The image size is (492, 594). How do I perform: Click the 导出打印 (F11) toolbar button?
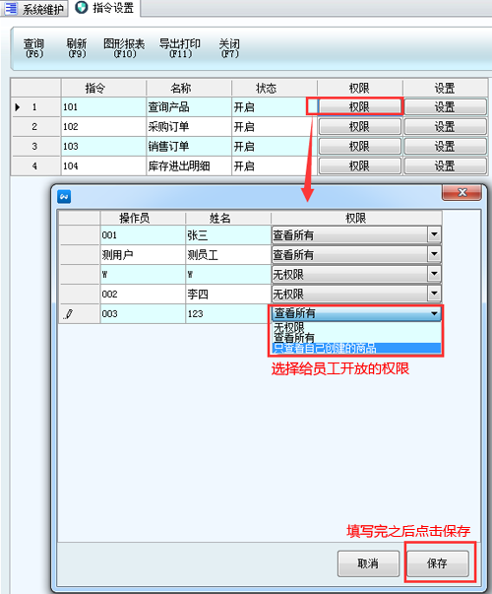coord(180,48)
